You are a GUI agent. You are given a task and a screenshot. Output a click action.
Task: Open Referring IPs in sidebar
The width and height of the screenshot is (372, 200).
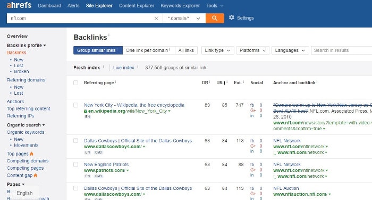[x=20, y=116]
